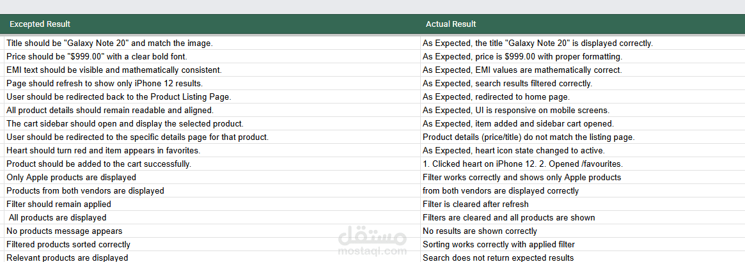Image resolution: width=745 pixels, height=262 pixels.
Task: Select the "Sorting works correctly with applied filter" cell
Action: [x=498, y=245]
